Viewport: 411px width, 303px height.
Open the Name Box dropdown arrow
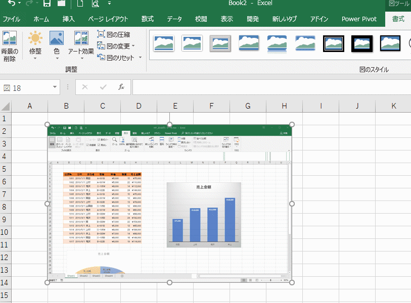click(55, 87)
